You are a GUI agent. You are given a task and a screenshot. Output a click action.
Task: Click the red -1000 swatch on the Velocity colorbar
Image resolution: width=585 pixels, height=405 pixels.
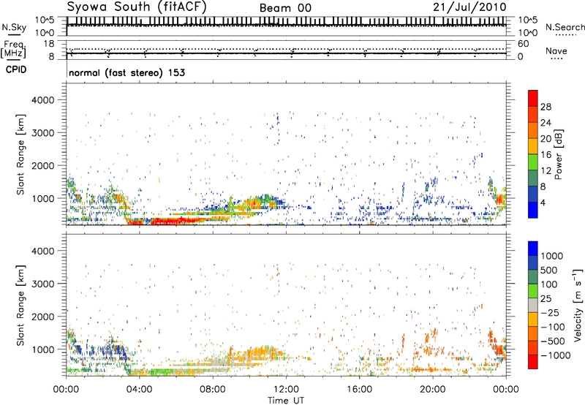click(533, 362)
